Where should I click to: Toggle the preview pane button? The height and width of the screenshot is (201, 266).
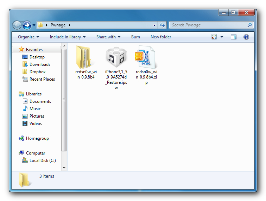[x=234, y=37]
